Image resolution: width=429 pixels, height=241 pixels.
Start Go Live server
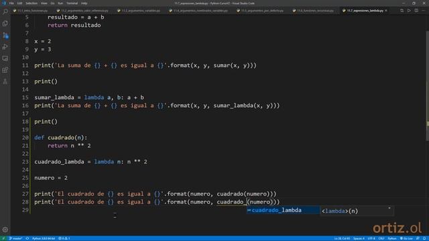tap(406, 238)
